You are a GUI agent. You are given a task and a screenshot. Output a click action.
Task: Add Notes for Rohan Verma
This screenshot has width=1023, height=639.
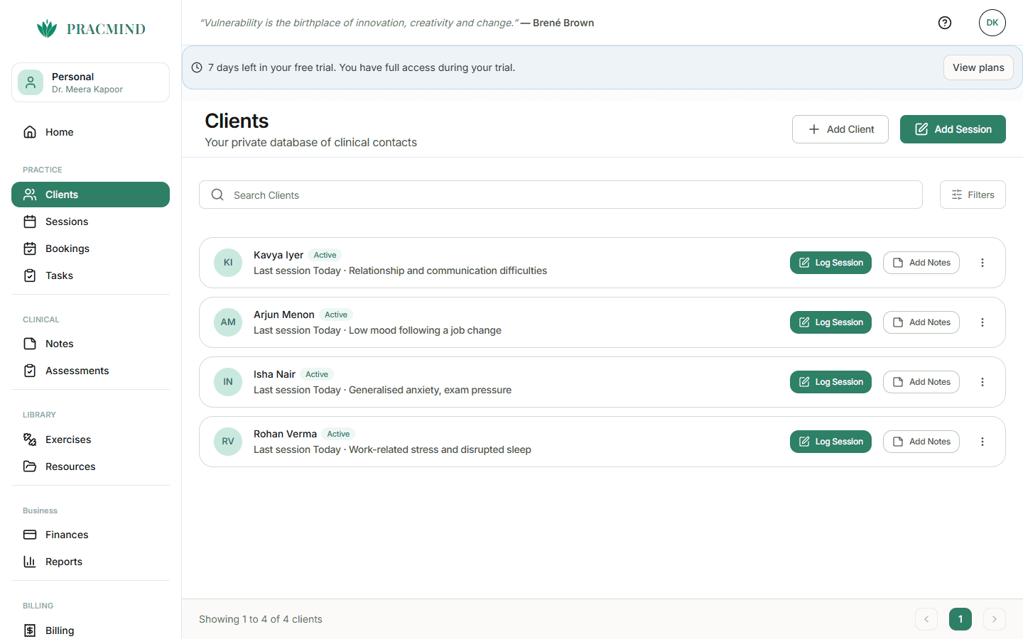(921, 442)
